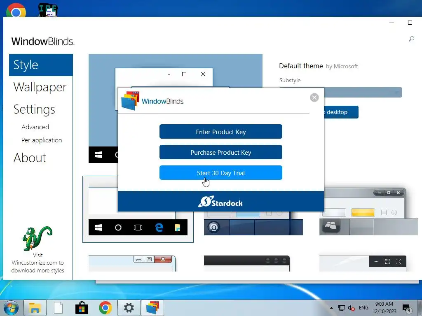Click the Wincustomize gecko mascot icon
The height and width of the screenshot is (316, 422).
[x=38, y=238]
